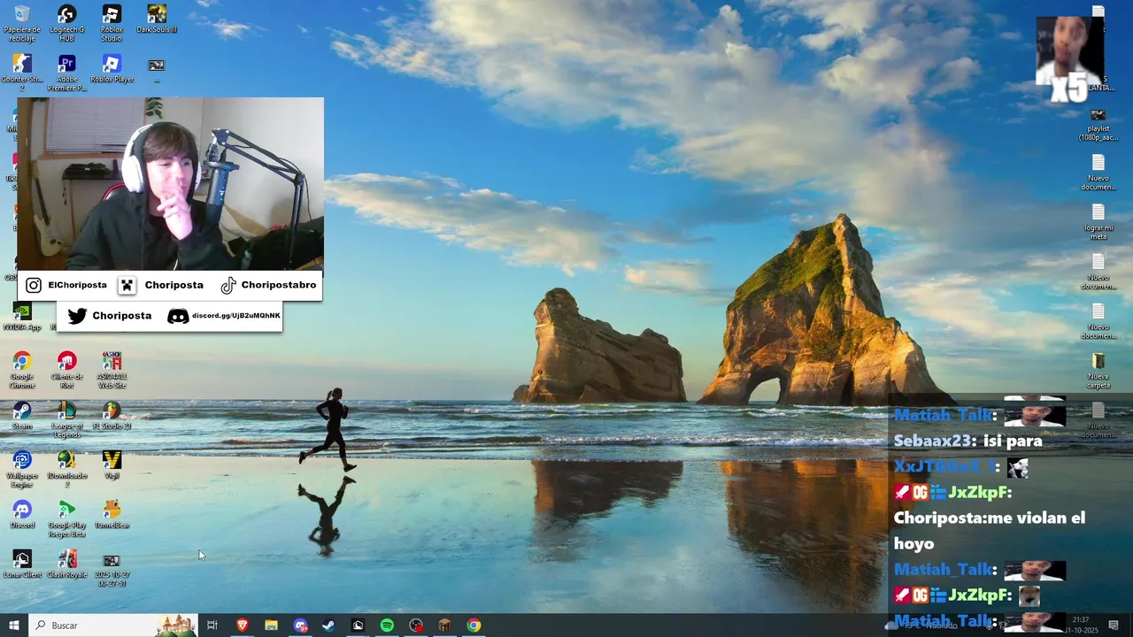The height and width of the screenshot is (637, 1133).
Task: Select the Nueva carpeta folder icon
Action: point(1098,370)
